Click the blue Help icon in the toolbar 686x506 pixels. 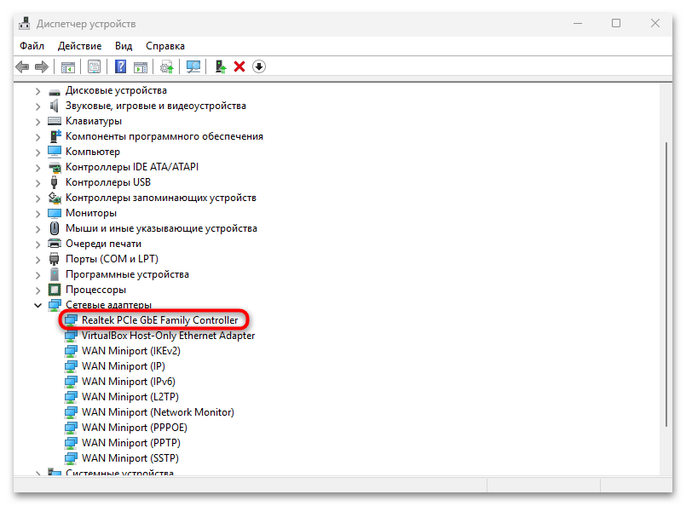click(x=120, y=66)
